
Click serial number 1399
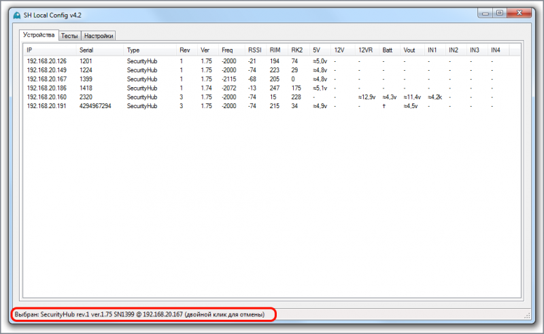(86, 79)
